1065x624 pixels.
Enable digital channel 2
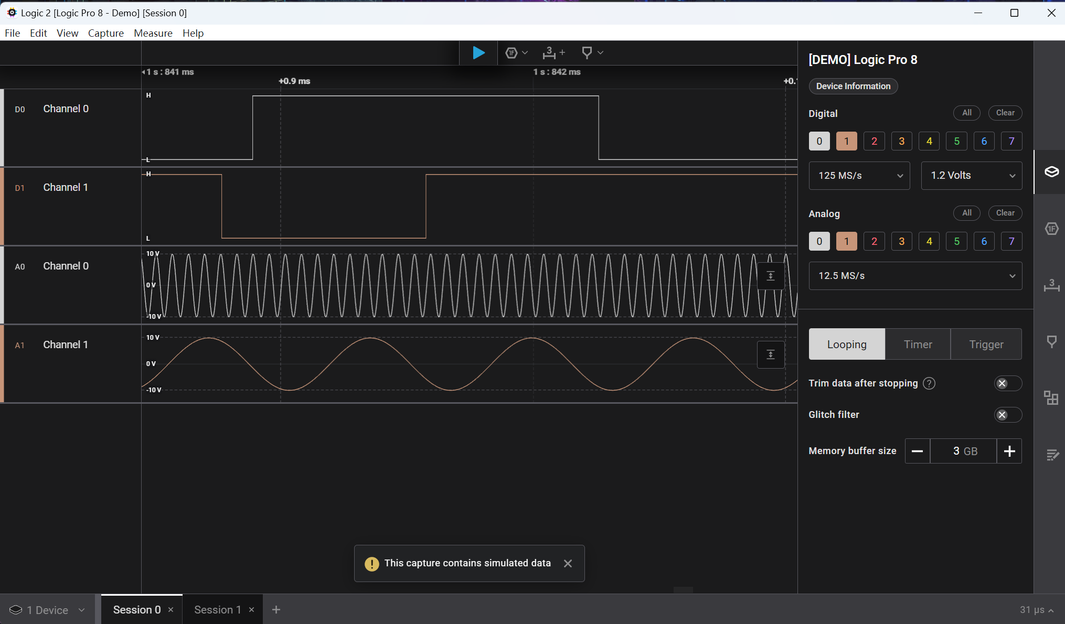click(x=874, y=141)
